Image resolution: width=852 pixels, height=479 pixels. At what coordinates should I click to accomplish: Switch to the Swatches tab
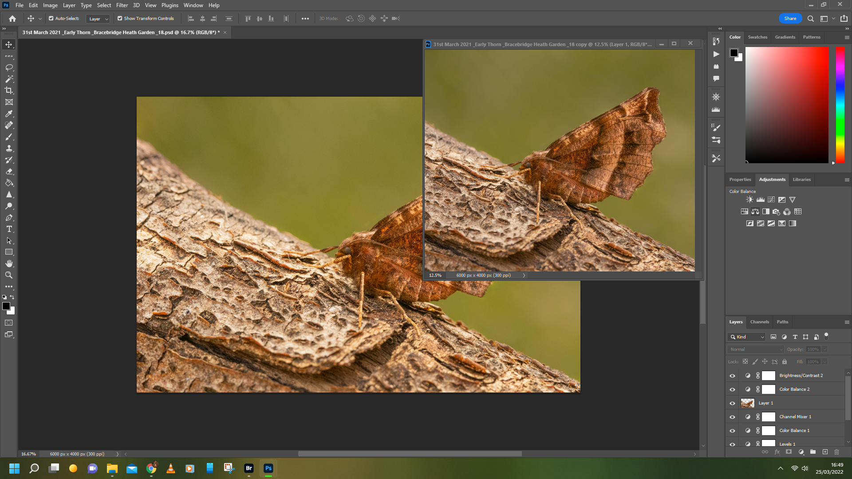click(757, 37)
